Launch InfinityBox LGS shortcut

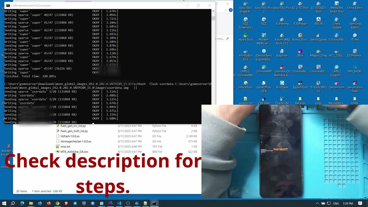point(246,55)
